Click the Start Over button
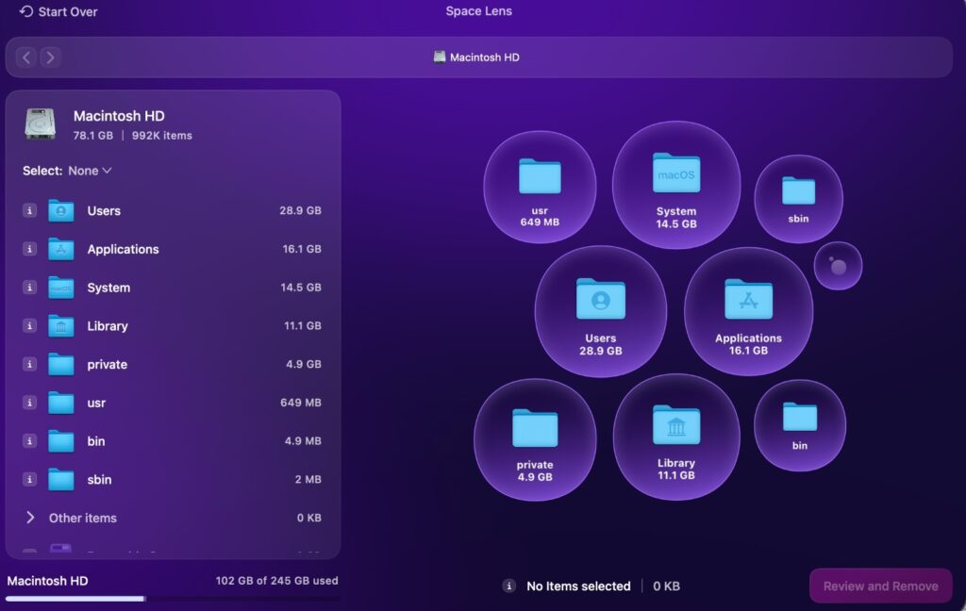Image resolution: width=966 pixels, height=611 pixels. point(58,12)
